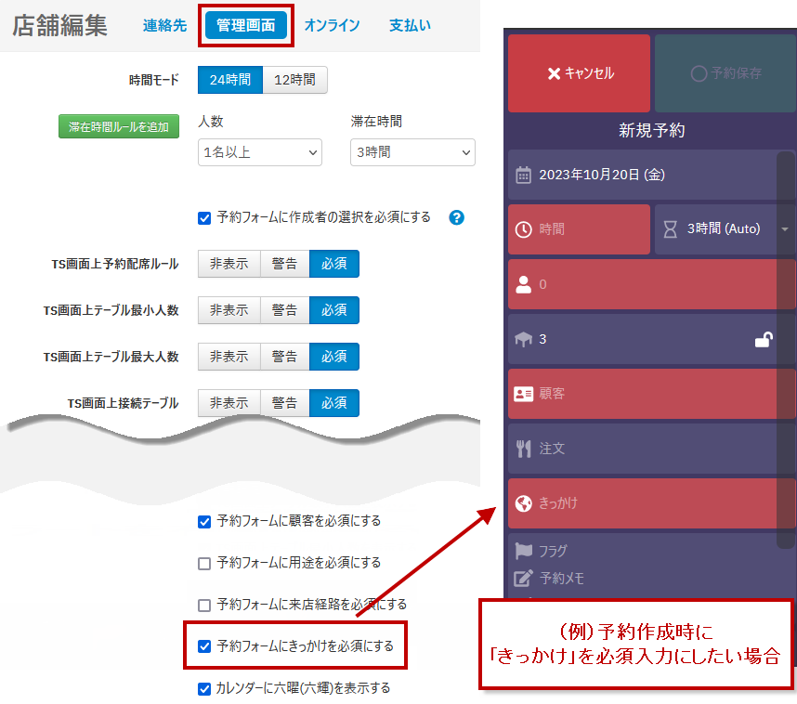Image resolution: width=797 pixels, height=704 pixels.
Task: Expand the 3時間 (Auto) duration dropdown arrow
Action: pyautogui.click(x=784, y=229)
